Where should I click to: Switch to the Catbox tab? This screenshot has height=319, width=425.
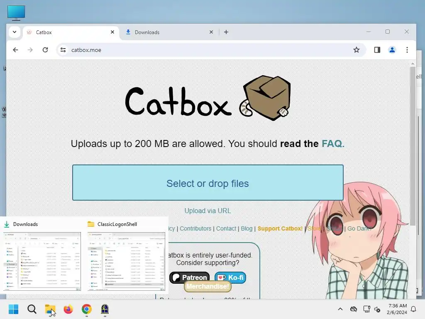[71, 32]
